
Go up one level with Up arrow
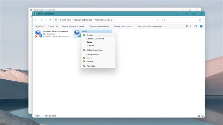pyautogui.click(x=50, y=20)
